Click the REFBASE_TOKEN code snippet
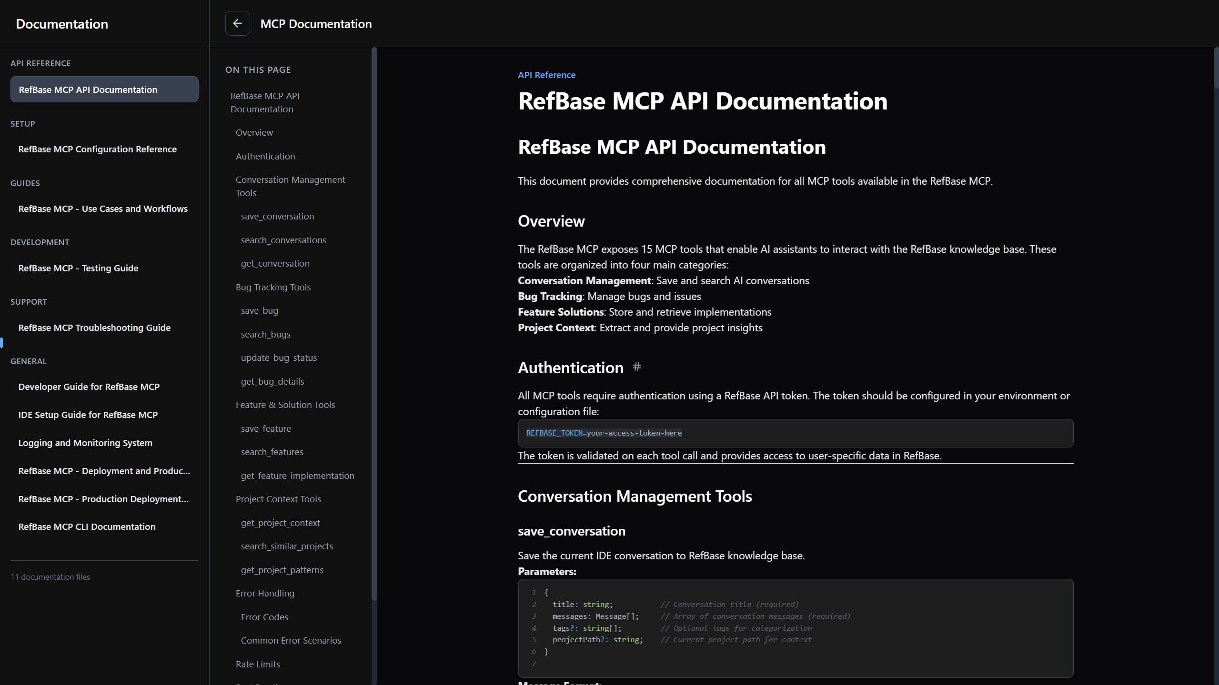Image resolution: width=1219 pixels, height=685 pixels. tap(604, 433)
